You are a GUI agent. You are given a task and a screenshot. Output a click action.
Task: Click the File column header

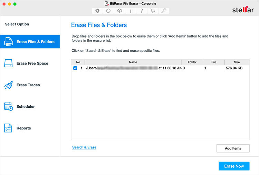[x=214, y=62]
